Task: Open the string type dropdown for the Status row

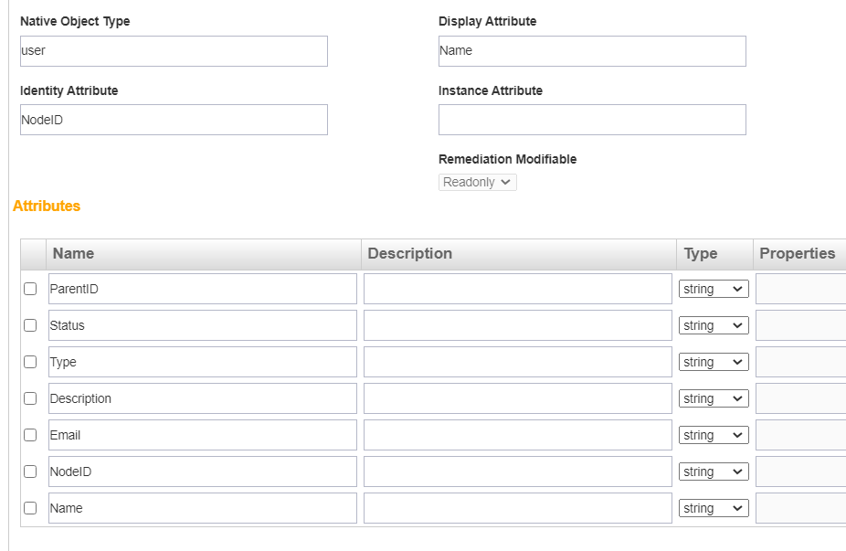Action: 713,325
